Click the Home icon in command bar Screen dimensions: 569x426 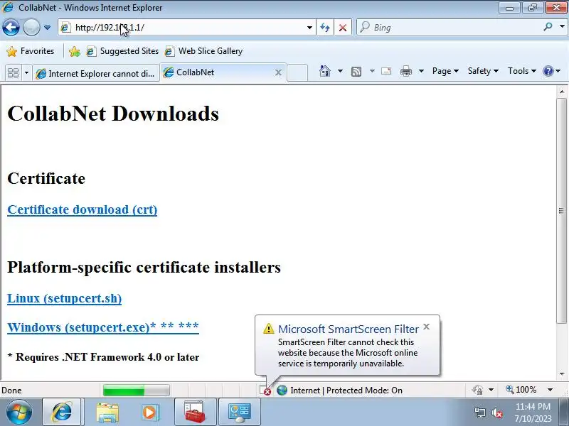(x=325, y=71)
